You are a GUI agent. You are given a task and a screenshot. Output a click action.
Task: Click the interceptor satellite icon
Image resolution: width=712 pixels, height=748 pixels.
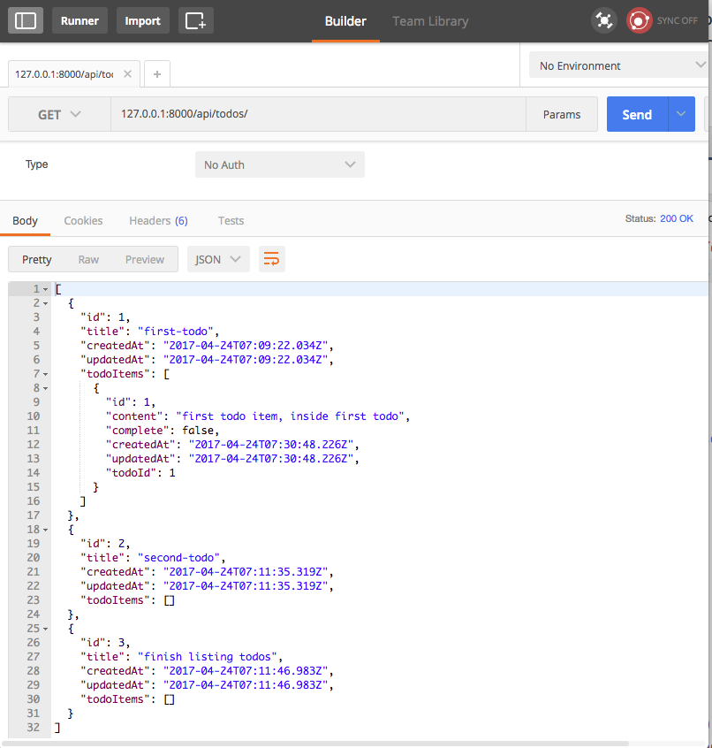coord(604,20)
